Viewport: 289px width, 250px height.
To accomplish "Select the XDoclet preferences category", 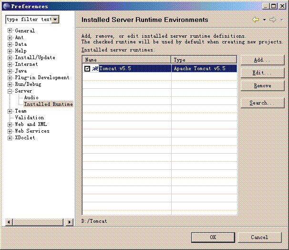I will tap(25, 138).
